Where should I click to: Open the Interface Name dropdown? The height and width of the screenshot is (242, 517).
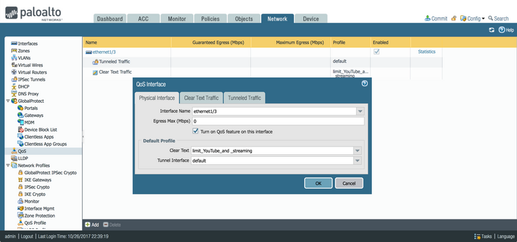click(x=360, y=111)
